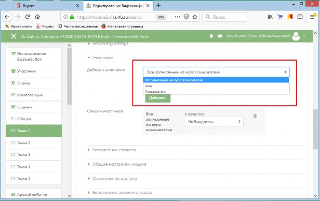Screen dimensions: 320x201
Task: Open Участники in the sidebar
Action: [x=34, y=71]
